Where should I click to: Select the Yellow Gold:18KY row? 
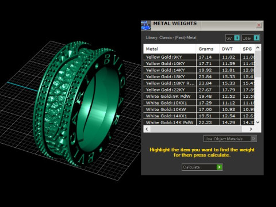pos(199,76)
